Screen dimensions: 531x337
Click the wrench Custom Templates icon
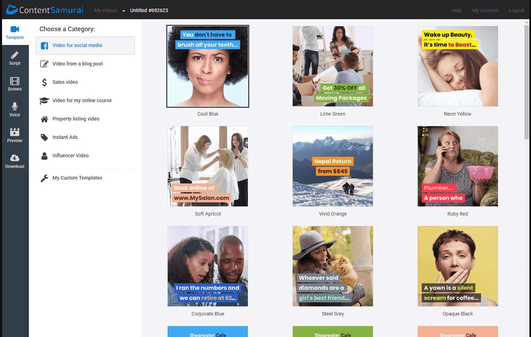45,178
